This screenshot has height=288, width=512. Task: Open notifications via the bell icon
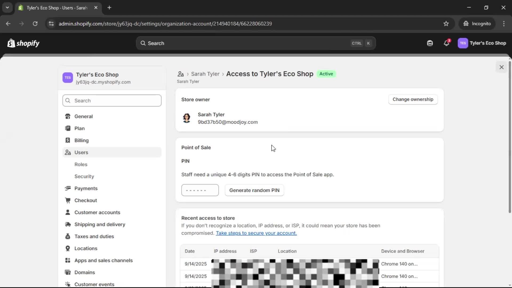click(446, 43)
